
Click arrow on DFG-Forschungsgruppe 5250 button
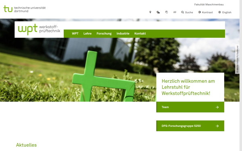(217, 126)
